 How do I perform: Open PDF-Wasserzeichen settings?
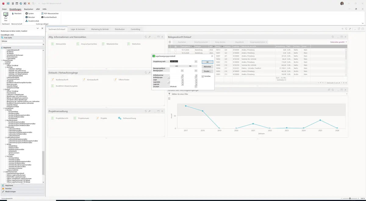coord(50,13)
